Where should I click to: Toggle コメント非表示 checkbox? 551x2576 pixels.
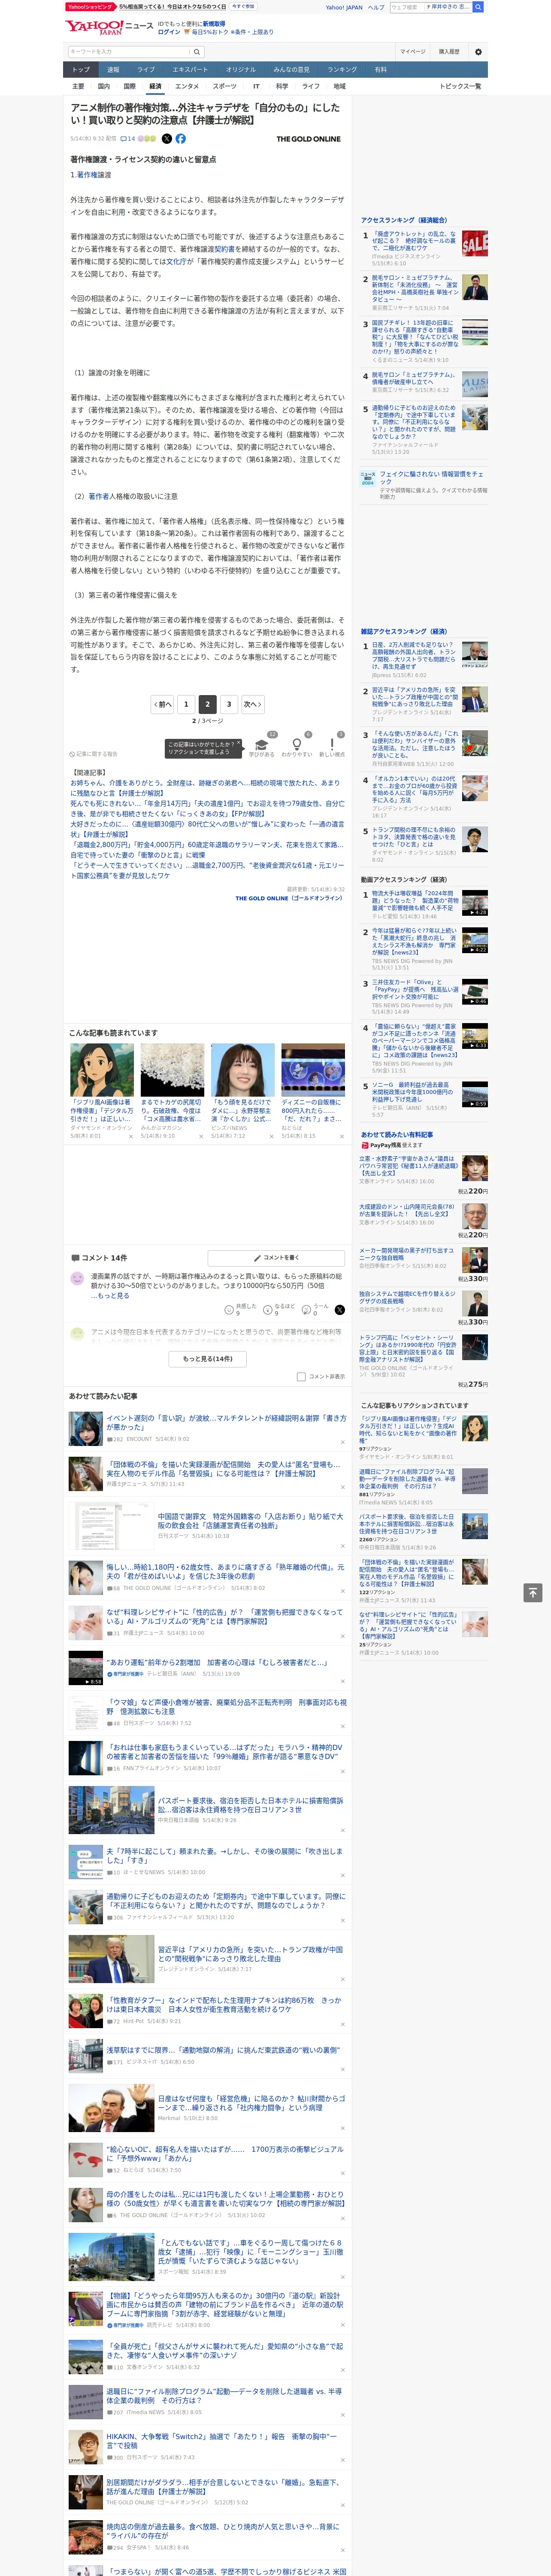coord(301,1377)
